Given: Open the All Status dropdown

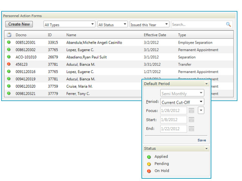Looking at the screenshot, I should point(113,24).
